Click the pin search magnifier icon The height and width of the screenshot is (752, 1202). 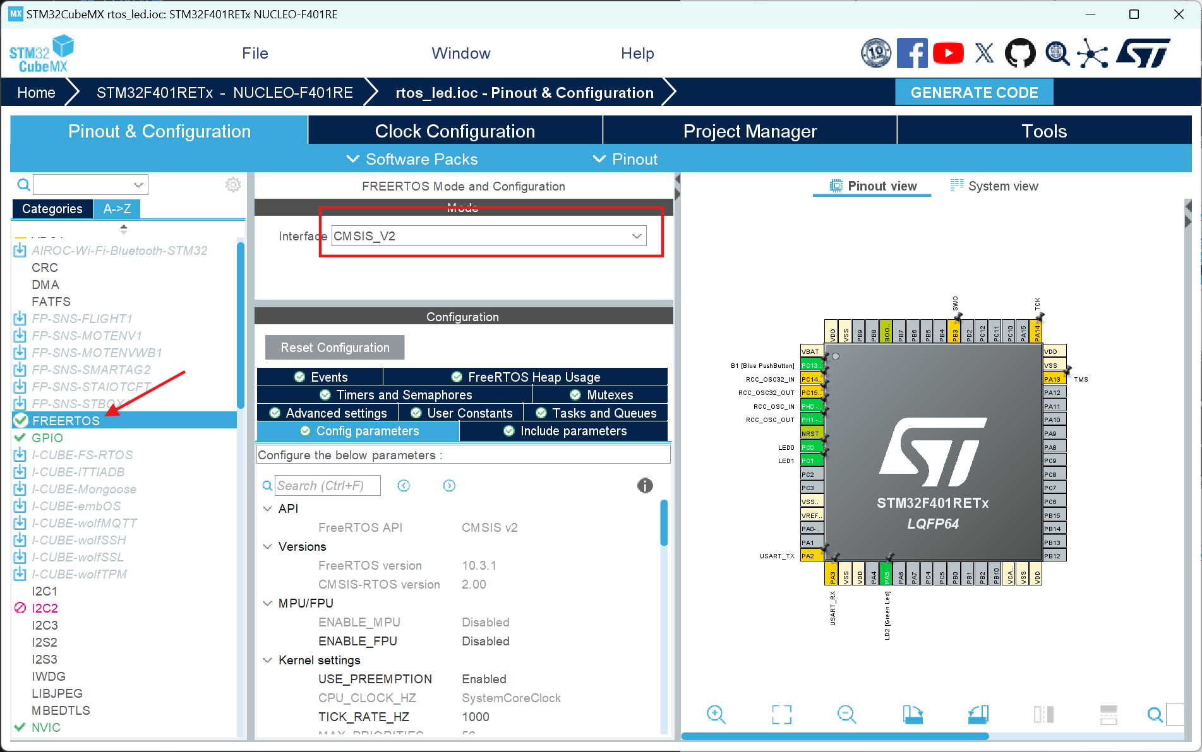pos(1155,714)
